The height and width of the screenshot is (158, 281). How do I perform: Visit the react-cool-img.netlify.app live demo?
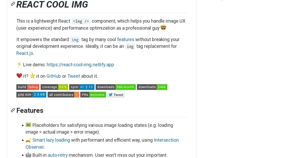tap(80, 65)
